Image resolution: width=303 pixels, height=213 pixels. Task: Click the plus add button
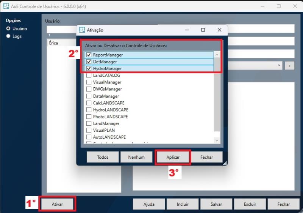coord(289,65)
